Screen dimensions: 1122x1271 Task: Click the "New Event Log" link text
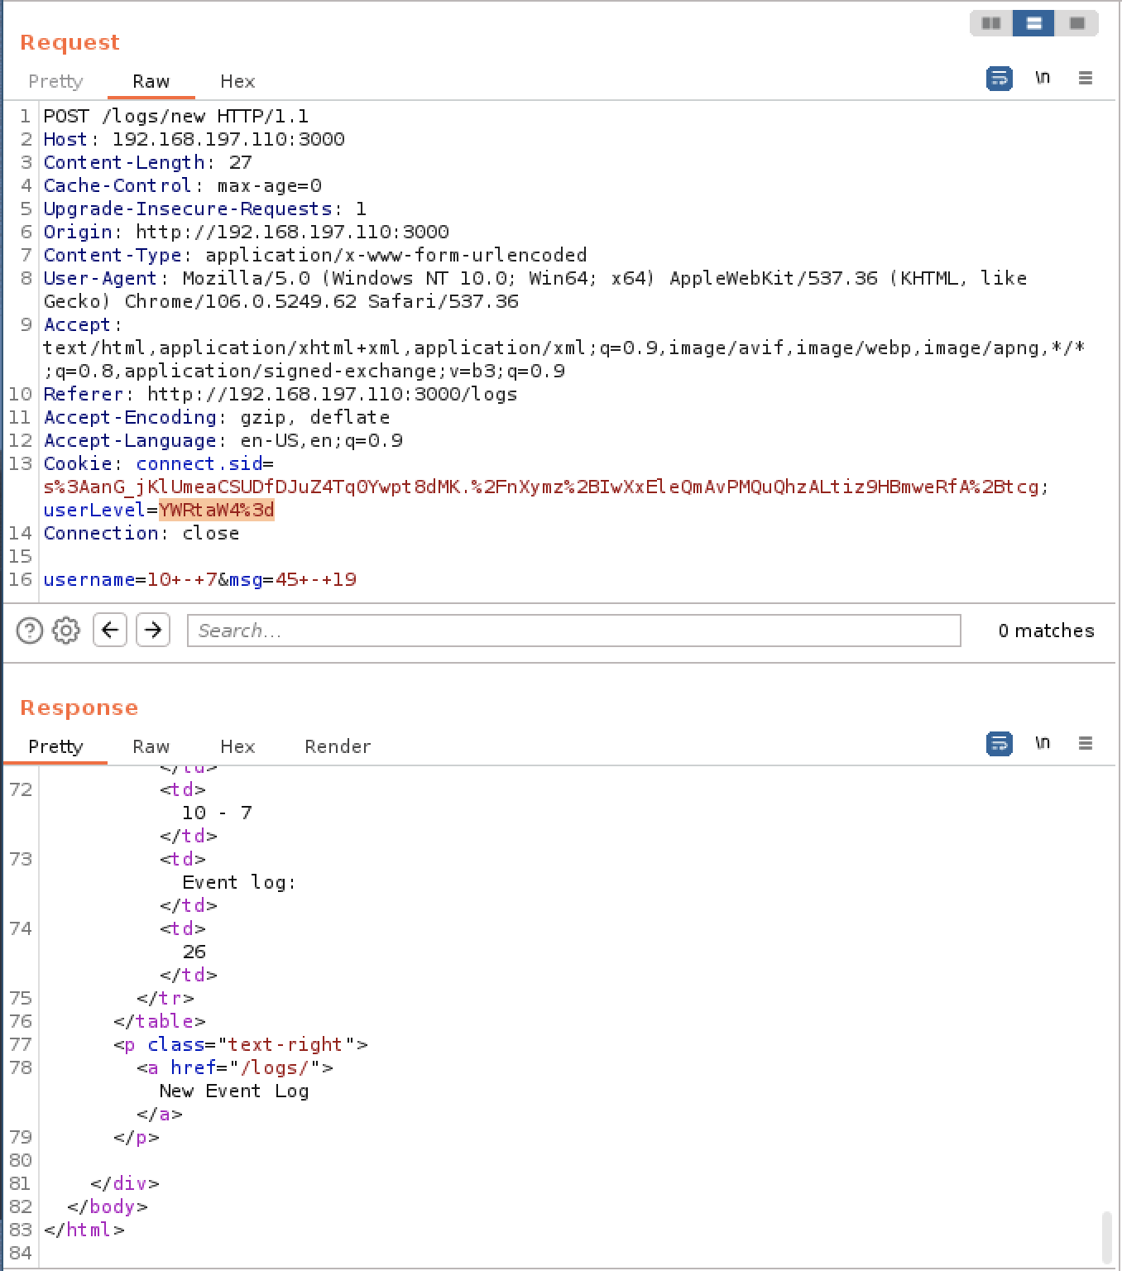(x=234, y=1091)
